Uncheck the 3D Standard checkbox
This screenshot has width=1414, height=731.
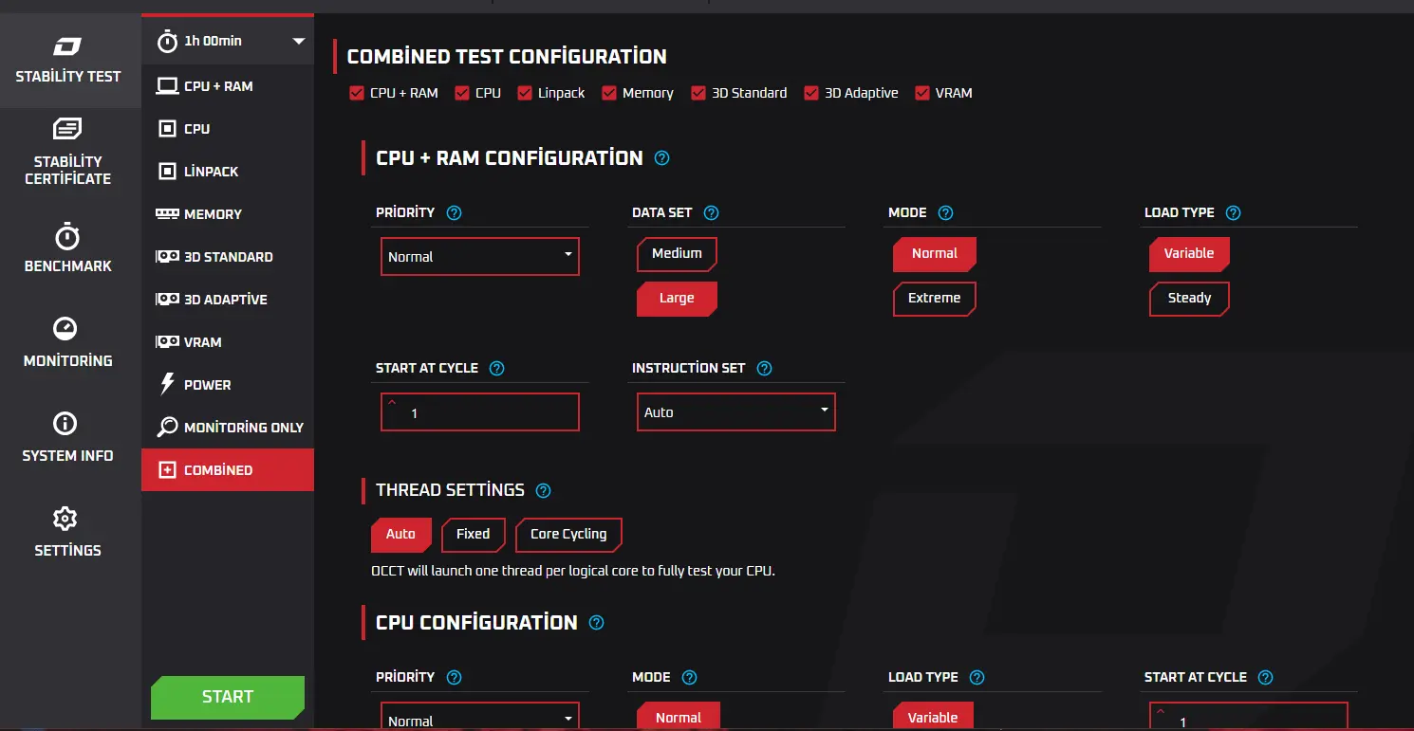coord(698,93)
